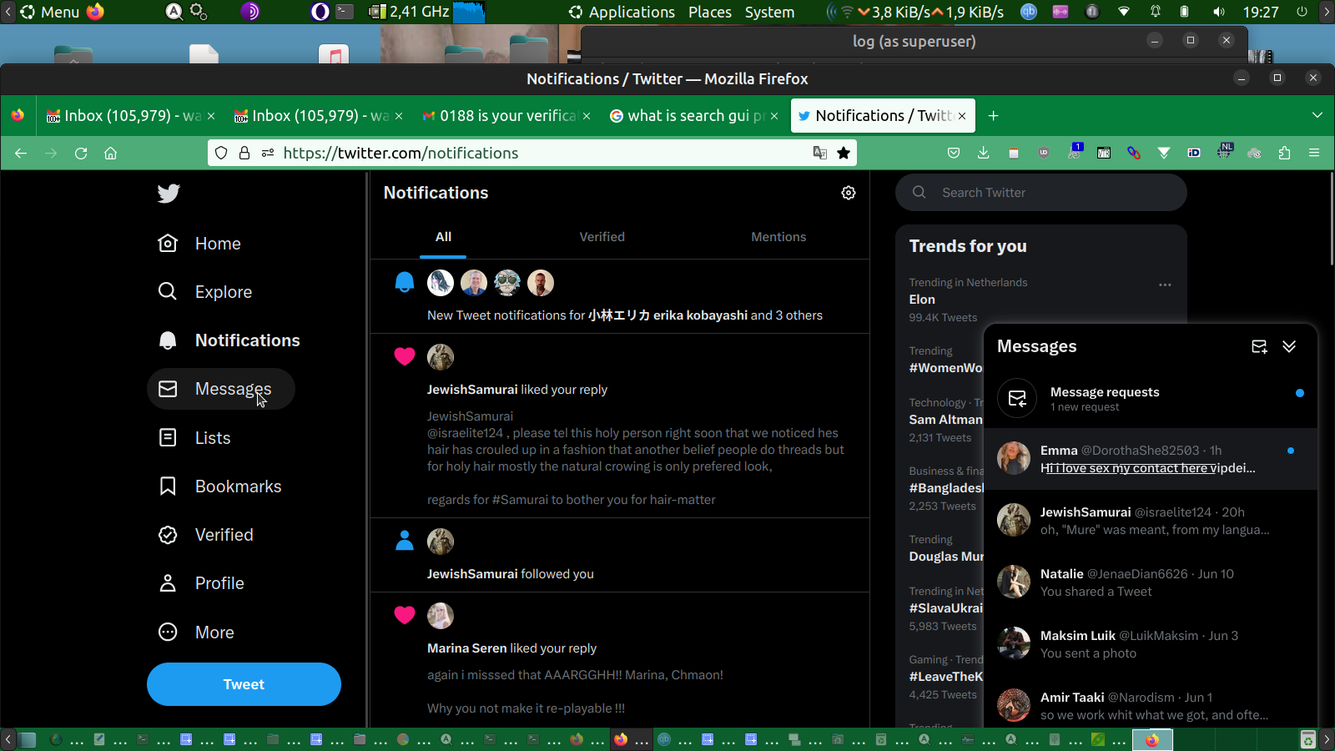1335x751 pixels.
Task: Open the JewishSamurai conversation in Messages
Action: click(1151, 521)
